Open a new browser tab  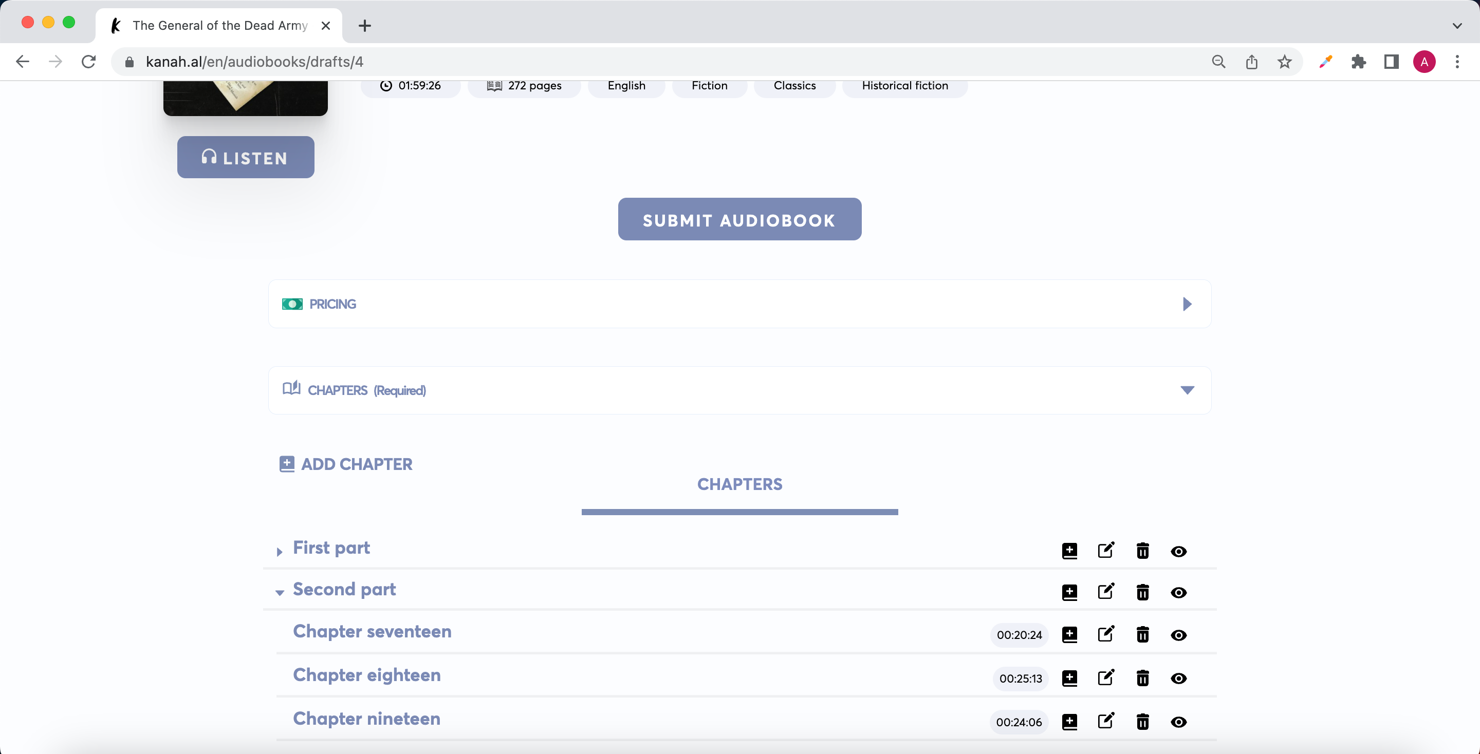[x=364, y=25]
